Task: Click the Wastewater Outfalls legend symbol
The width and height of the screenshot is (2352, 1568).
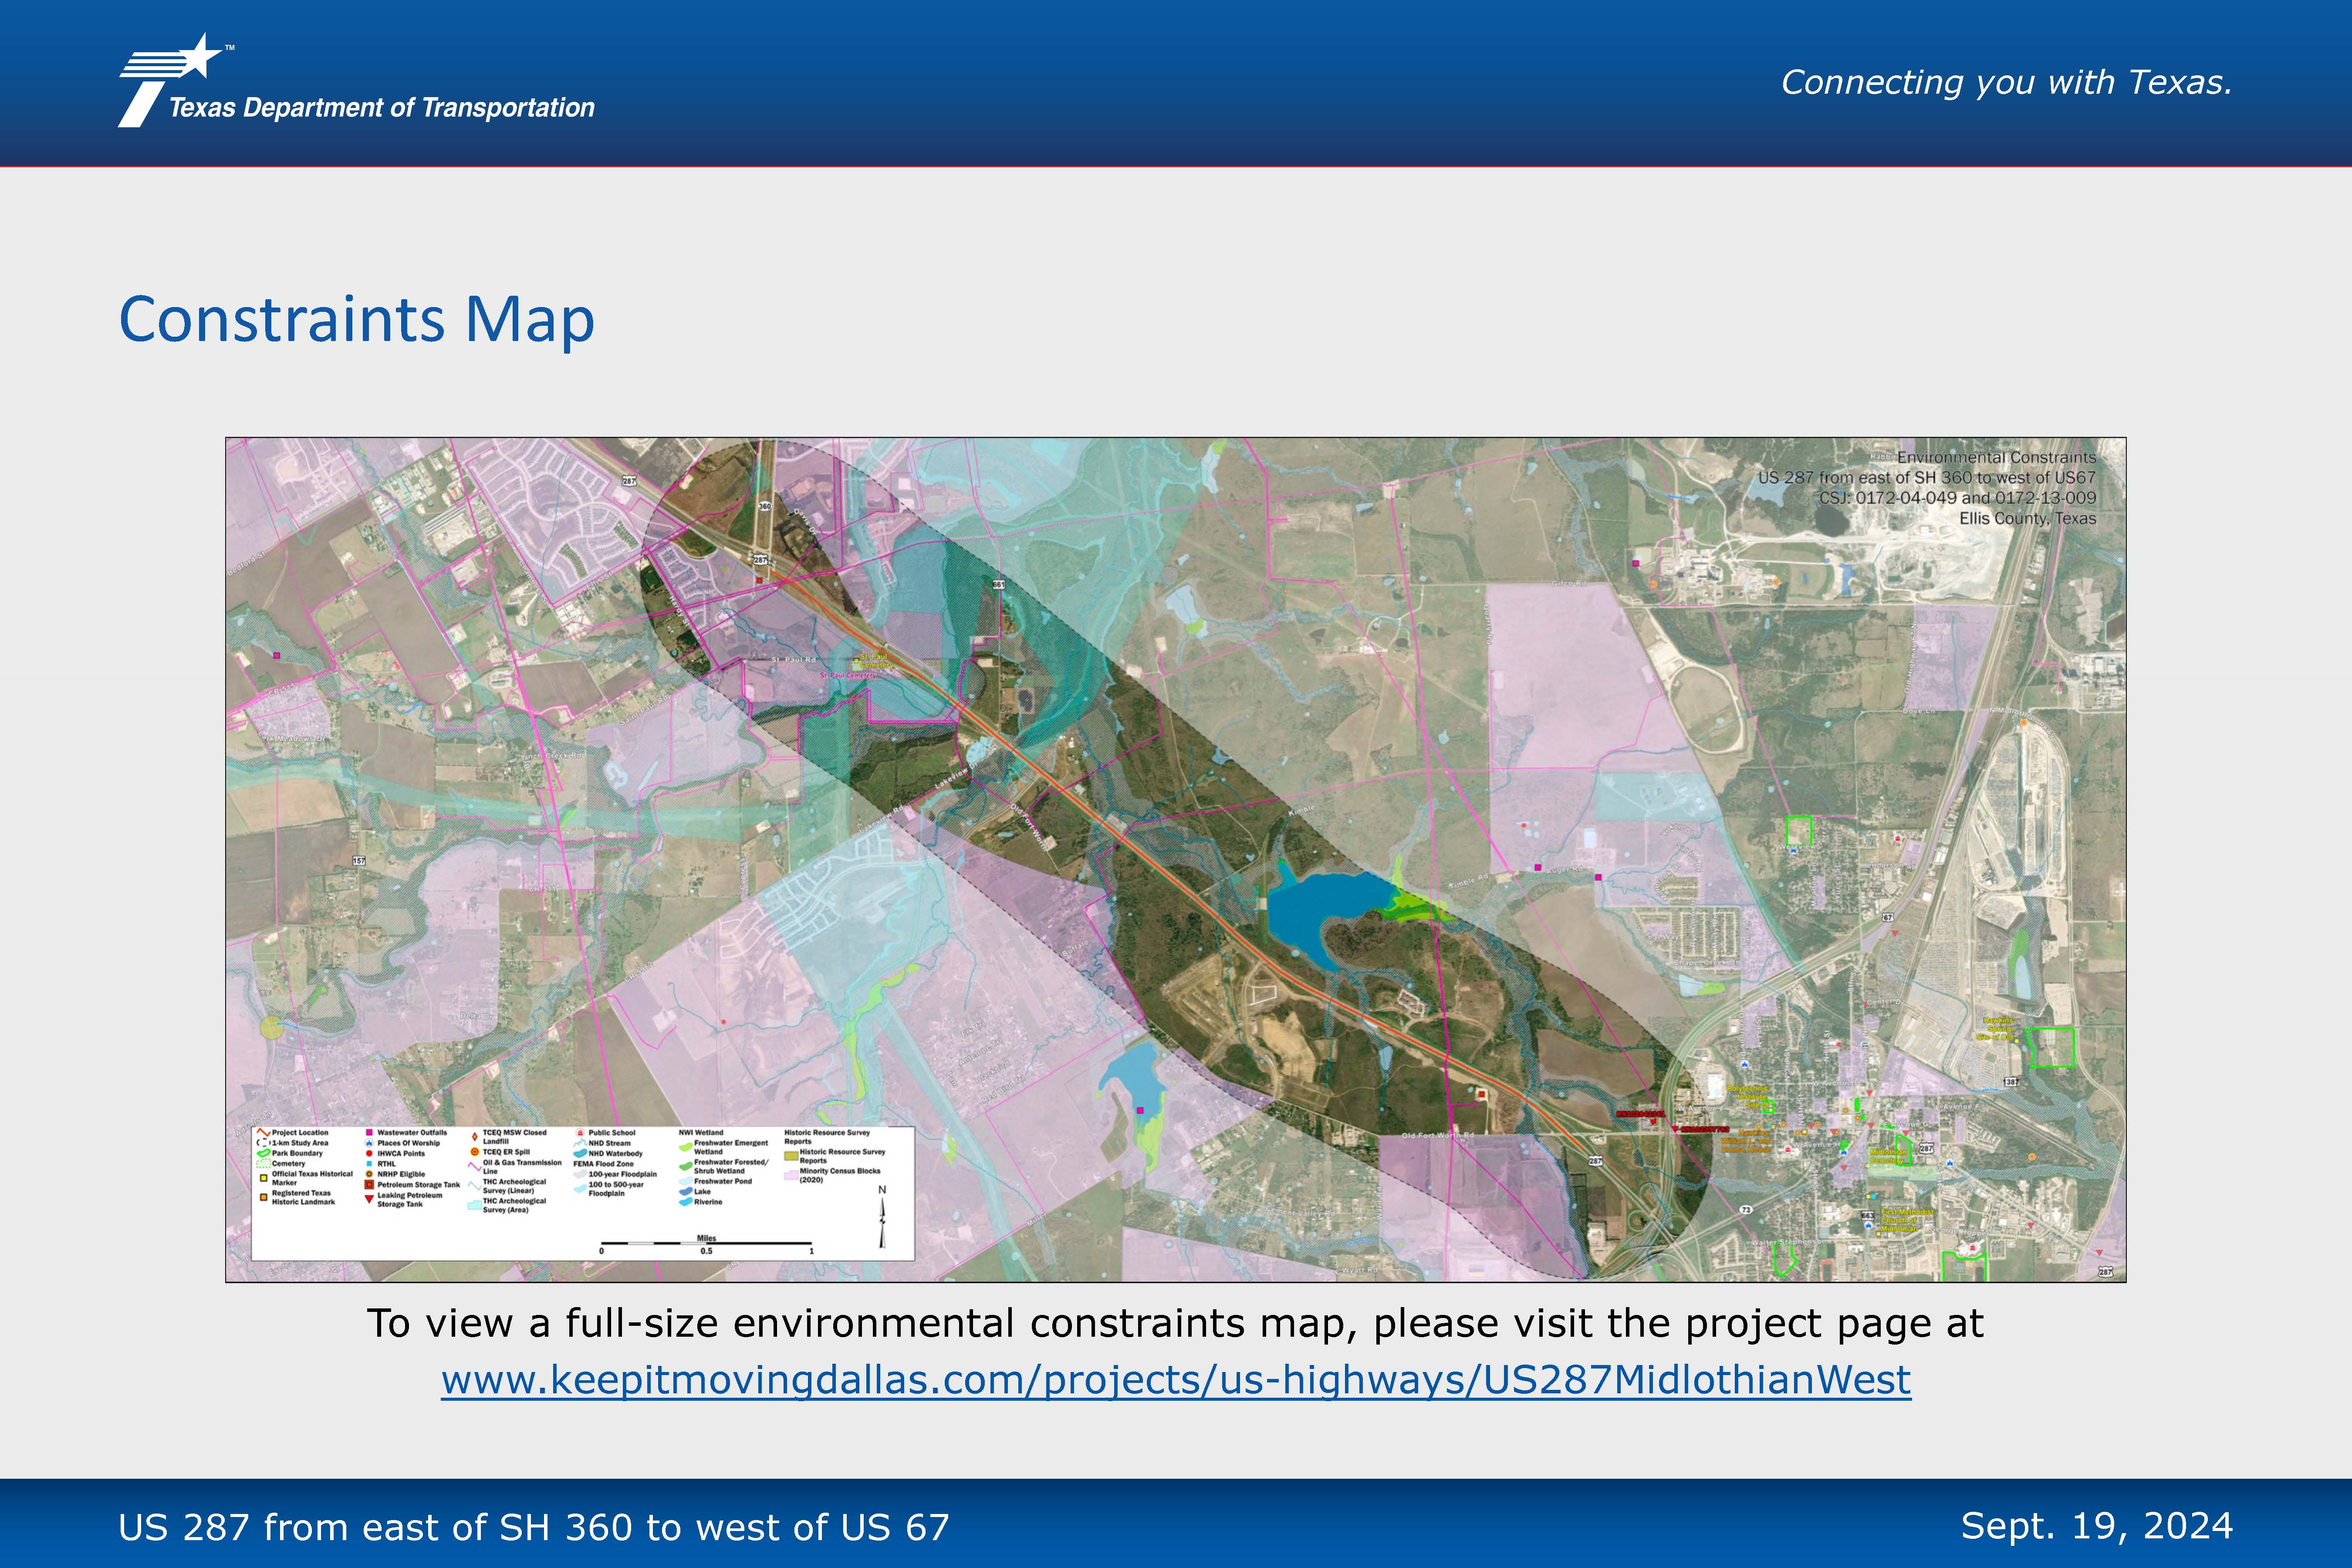Action: point(370,1133)
